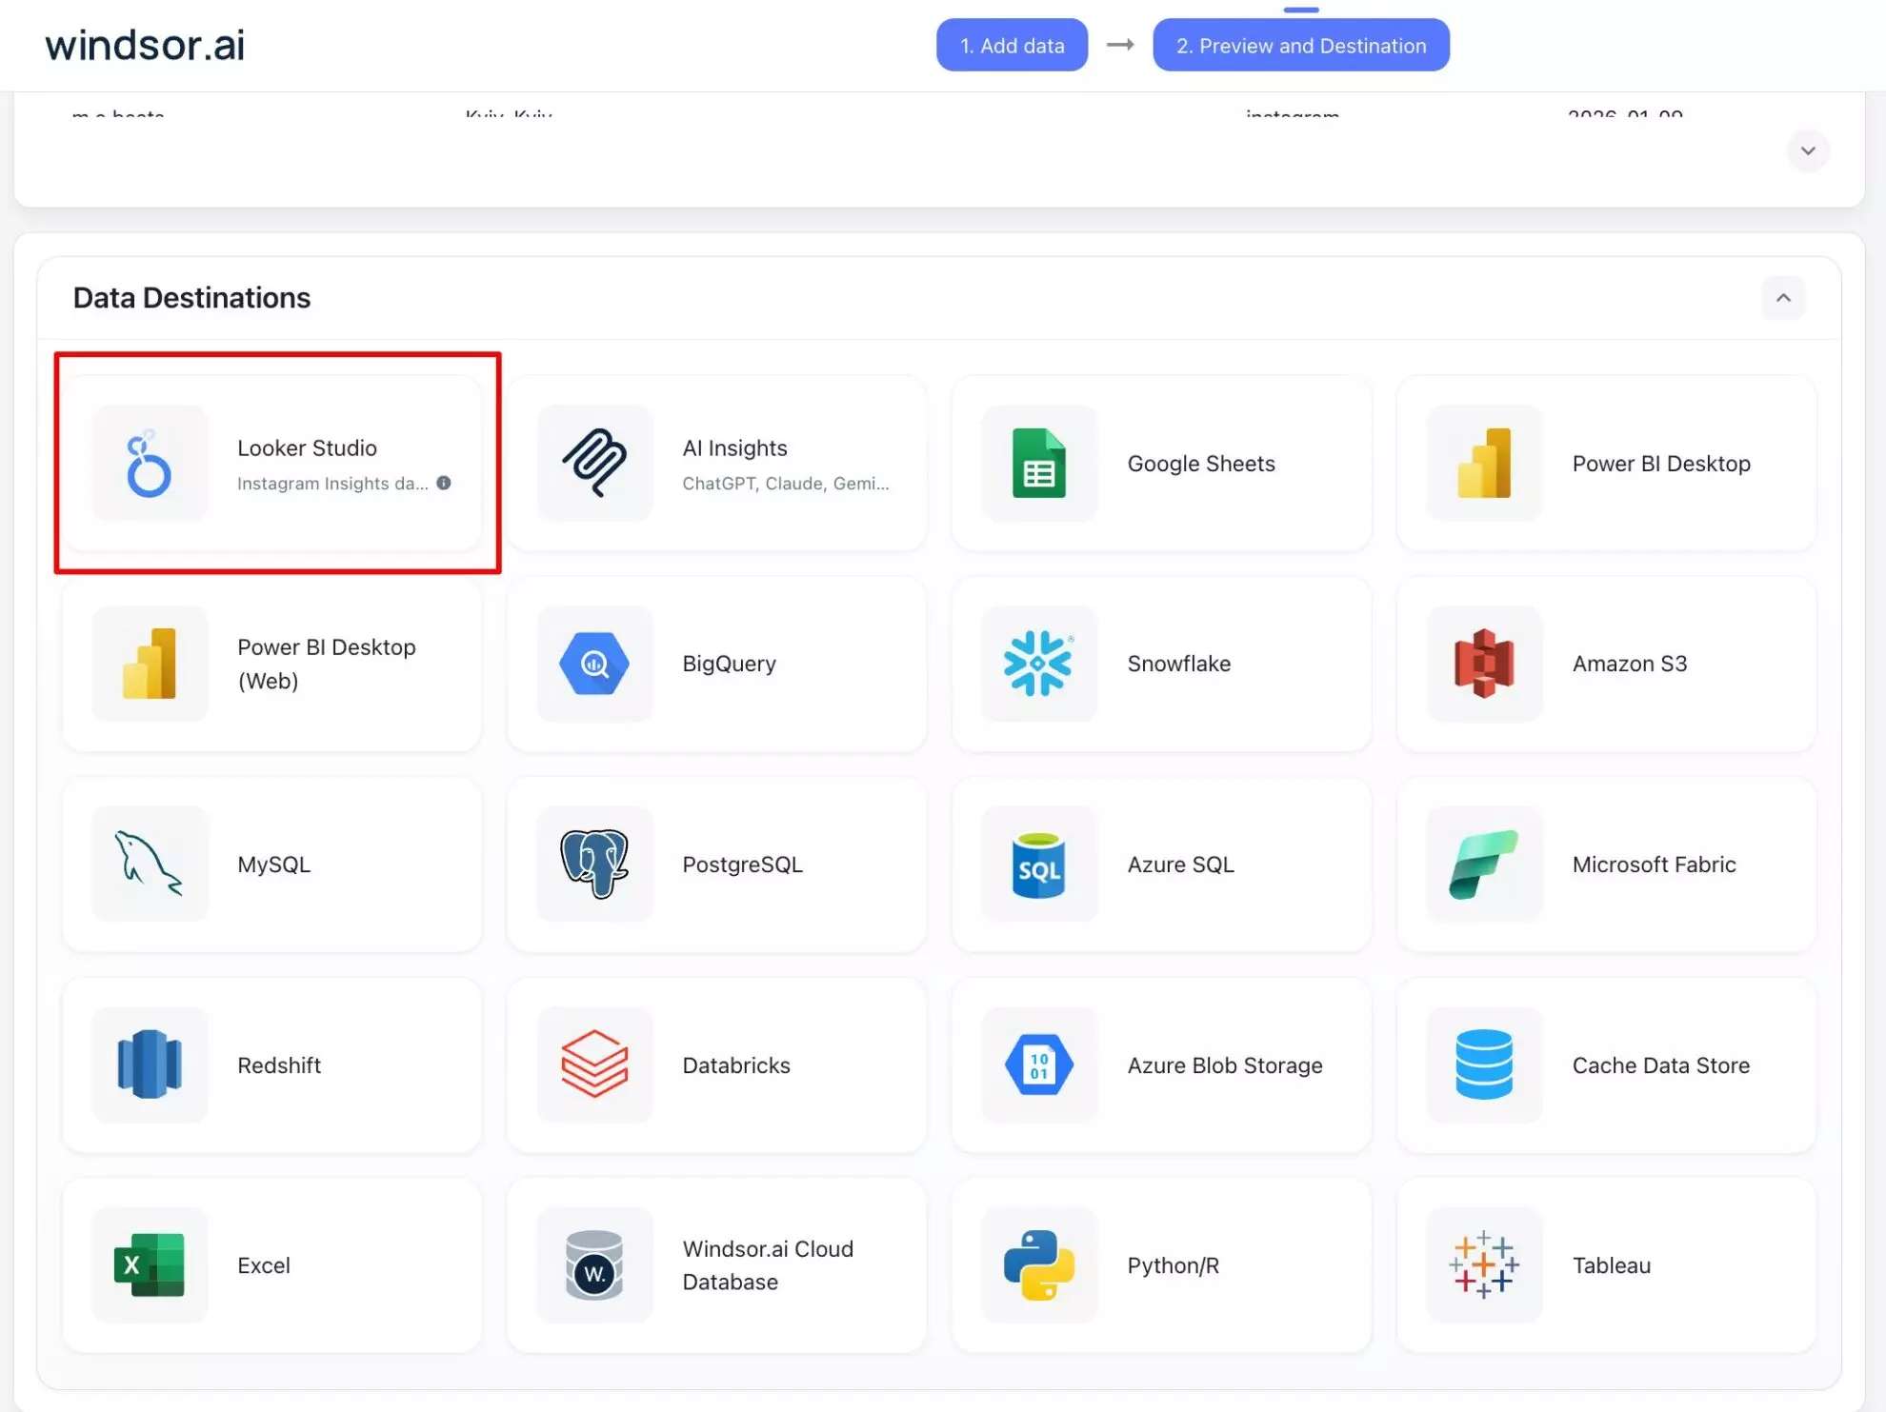The image size is (1886, 1412).
Task: Click the AI Insights swirl icon
Action: point(594,464)
